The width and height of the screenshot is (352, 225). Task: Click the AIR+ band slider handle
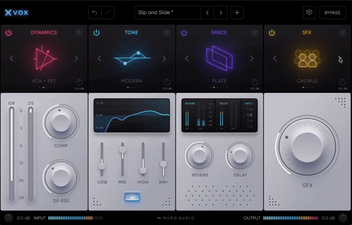point(163,164)
